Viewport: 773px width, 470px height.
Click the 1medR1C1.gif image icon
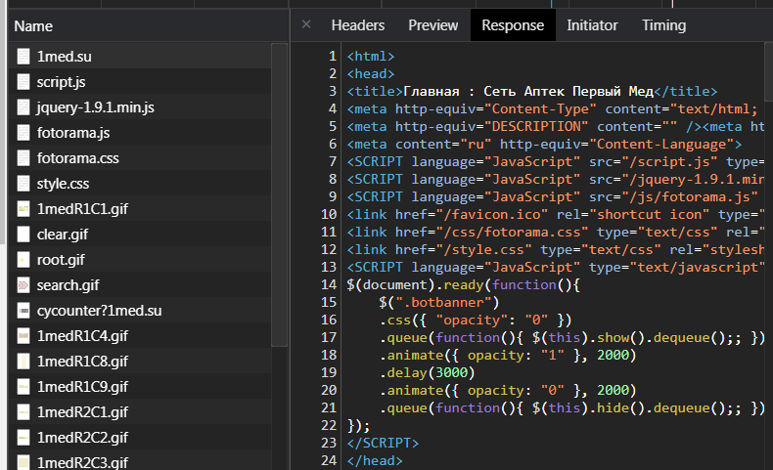click(x=23, y=209)
